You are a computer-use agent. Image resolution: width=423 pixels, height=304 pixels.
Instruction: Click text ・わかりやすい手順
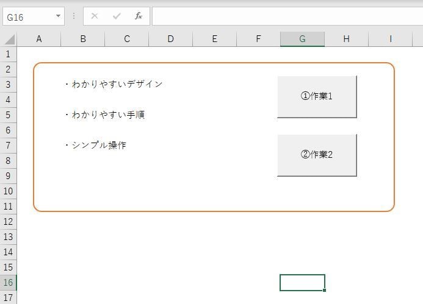(104, 115)
